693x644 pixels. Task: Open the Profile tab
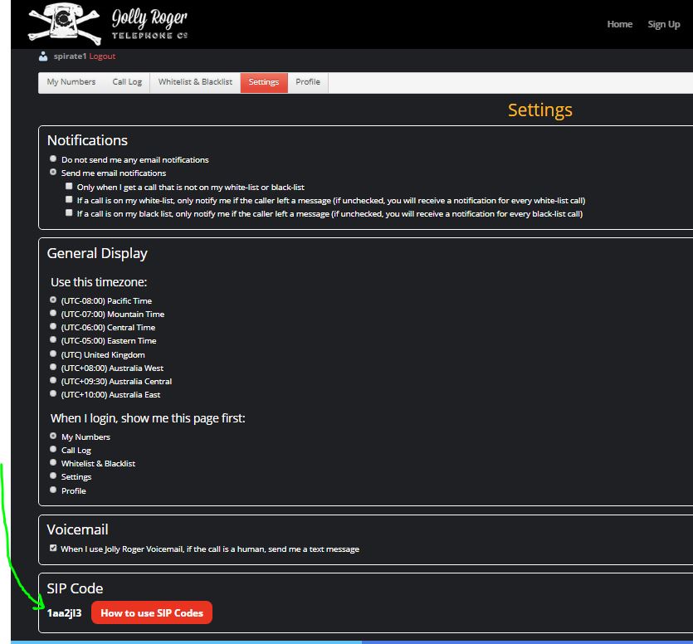tap(308, 82)
